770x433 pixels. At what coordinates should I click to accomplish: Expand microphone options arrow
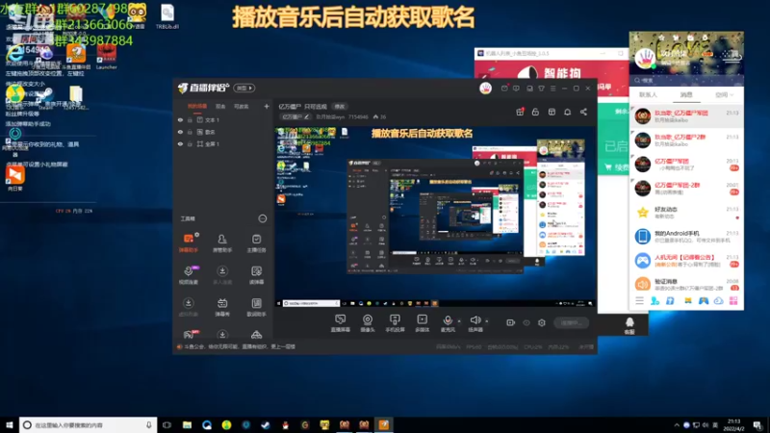click(x=459, y=321)
